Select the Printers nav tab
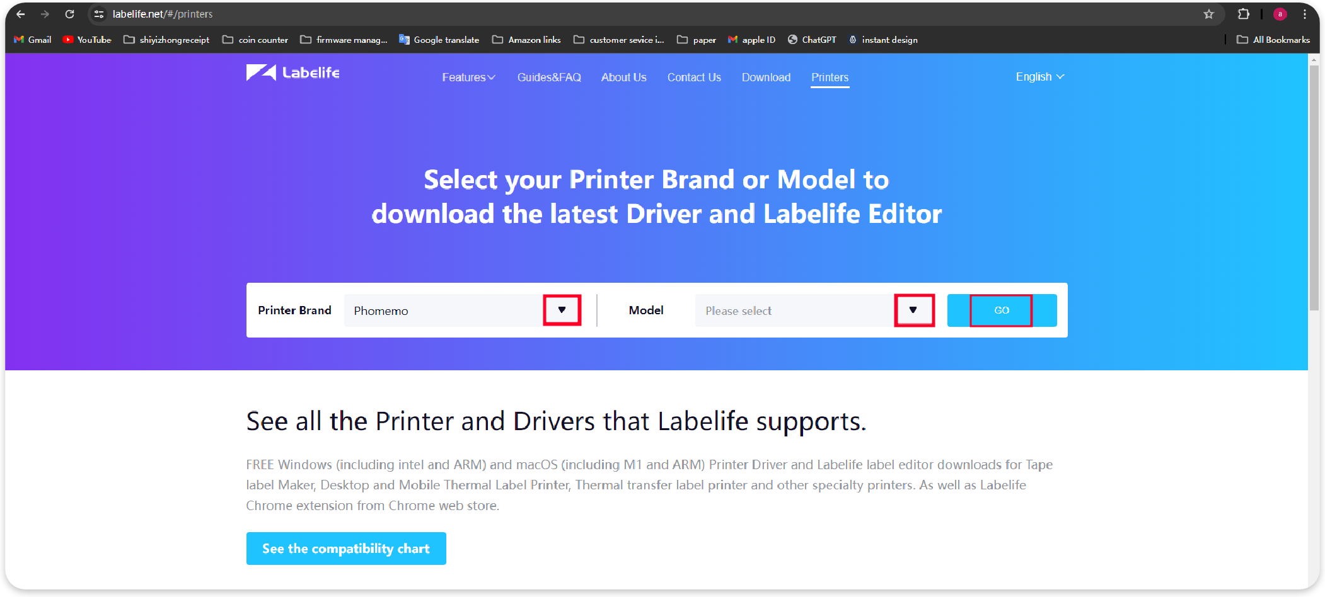 (x=830, y=77)
